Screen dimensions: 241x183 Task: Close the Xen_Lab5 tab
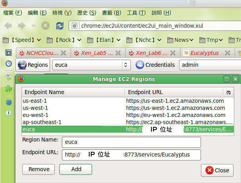(118, 53)
